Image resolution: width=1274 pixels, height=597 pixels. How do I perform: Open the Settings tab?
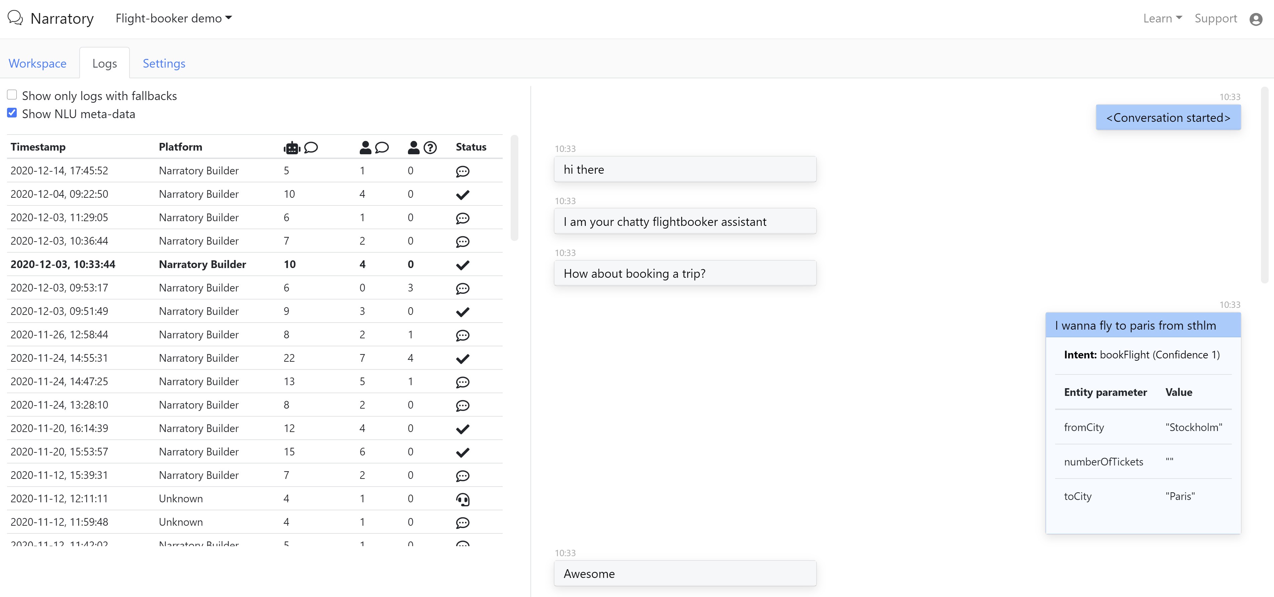click(164, 63)
